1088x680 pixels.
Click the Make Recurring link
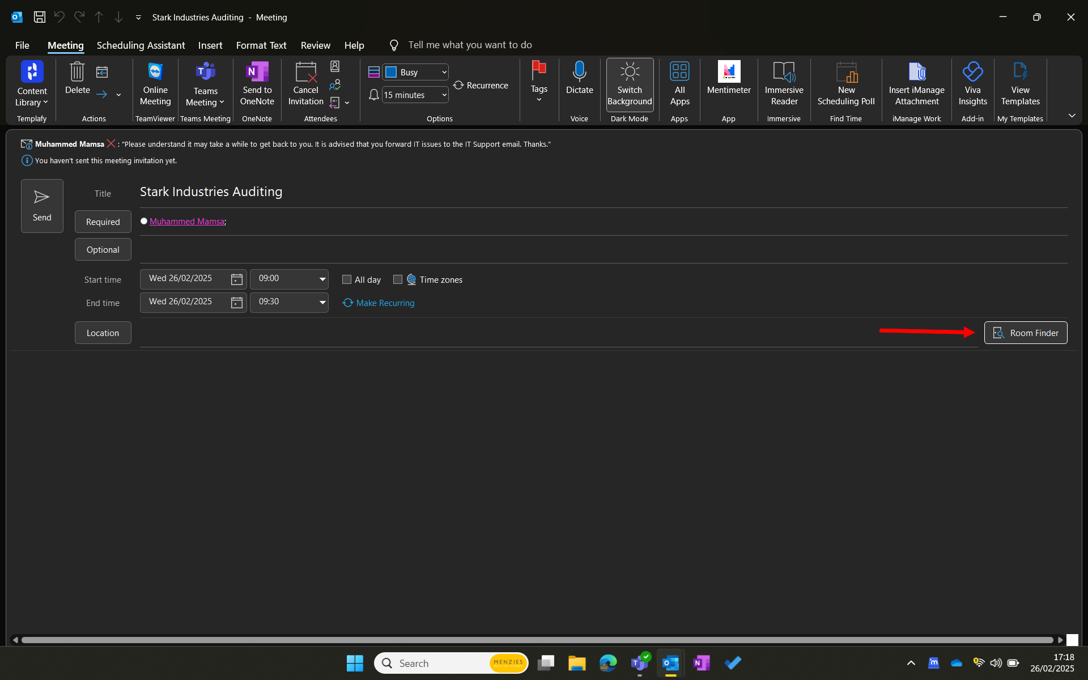pyautogui.click(x=385, y=303)
